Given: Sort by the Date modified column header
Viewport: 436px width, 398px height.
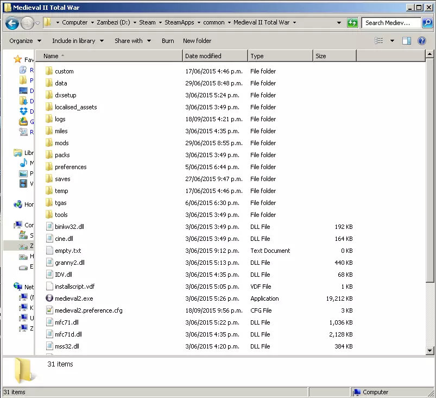Looking at the screenshot, I should pos(215,56).
